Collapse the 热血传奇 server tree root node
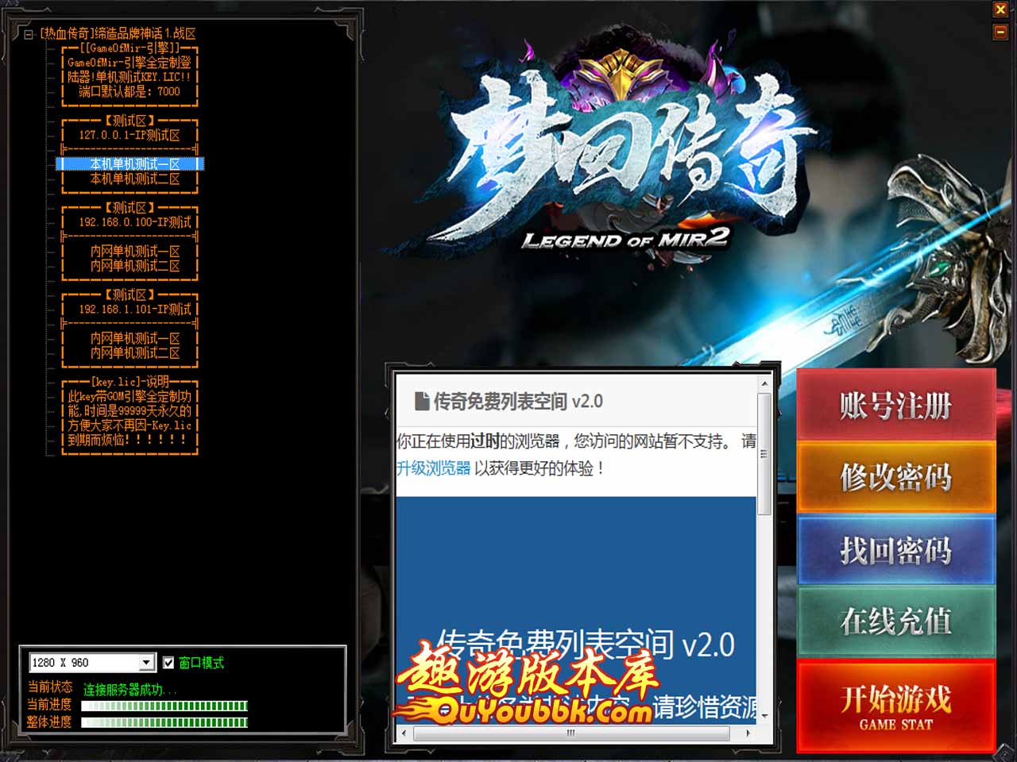The height and width of the screenshot is (762, 1017). pos(29,34)
